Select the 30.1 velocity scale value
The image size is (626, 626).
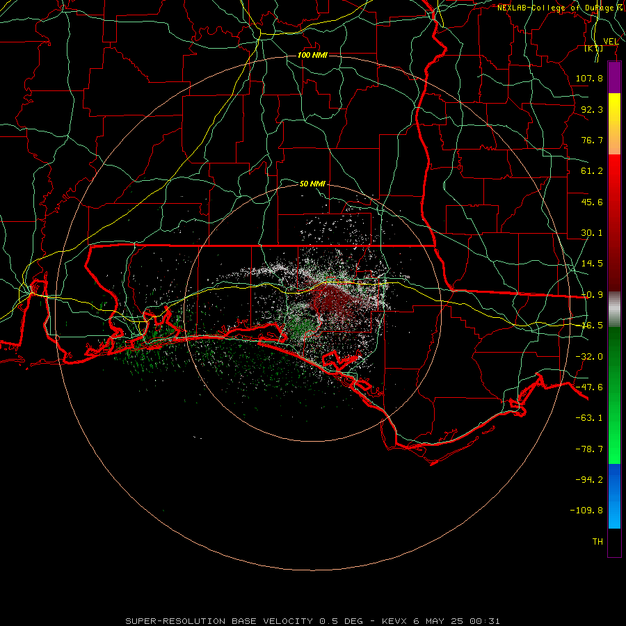(592, 233)
